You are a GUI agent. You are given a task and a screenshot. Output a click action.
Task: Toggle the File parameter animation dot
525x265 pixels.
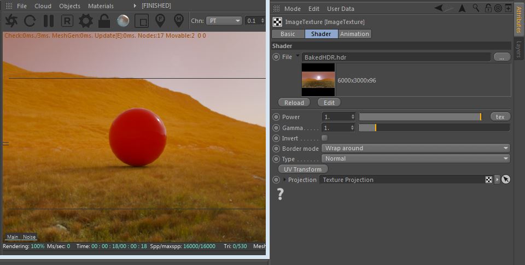click(x=276, y=57)
